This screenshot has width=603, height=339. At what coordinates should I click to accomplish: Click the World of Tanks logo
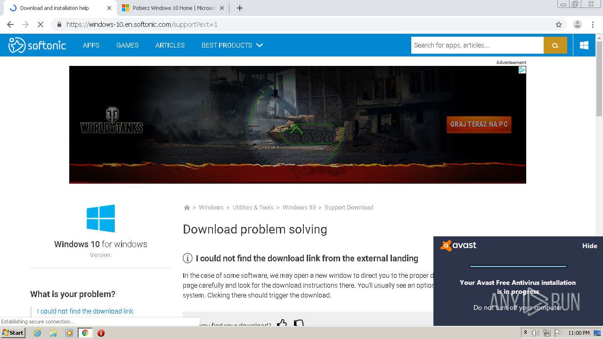(x=112, y=121)
